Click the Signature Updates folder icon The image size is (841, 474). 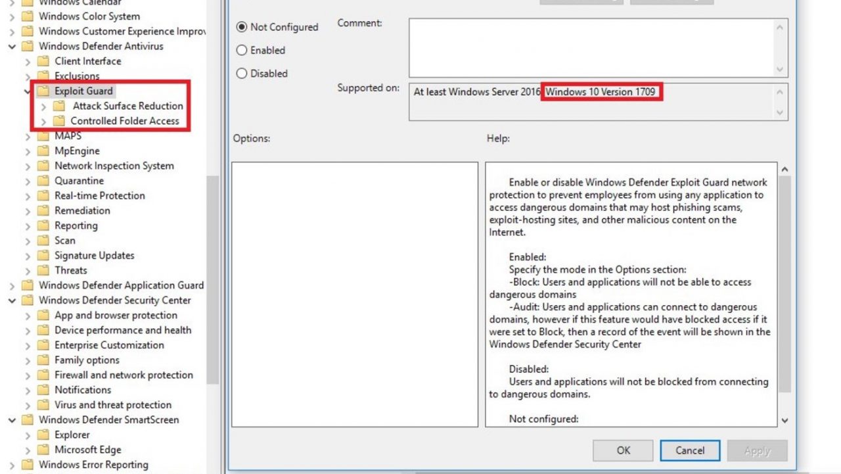point(43,256)
